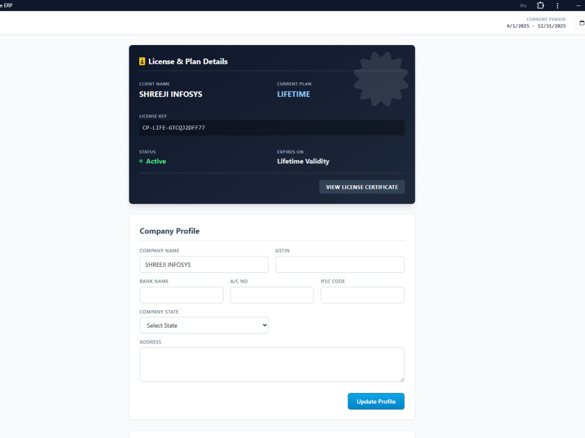Click into the IFSC Code field
Screen dimensions: 585x438
point(362,295)
